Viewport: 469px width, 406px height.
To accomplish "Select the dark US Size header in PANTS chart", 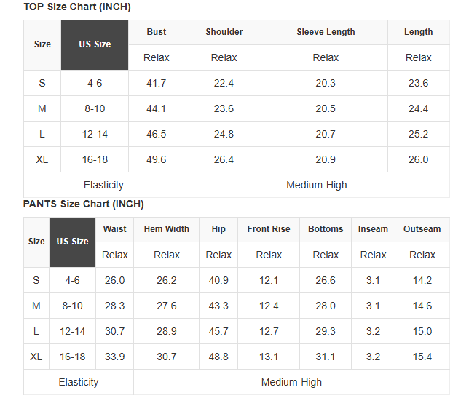I will [x=73, y=242].
